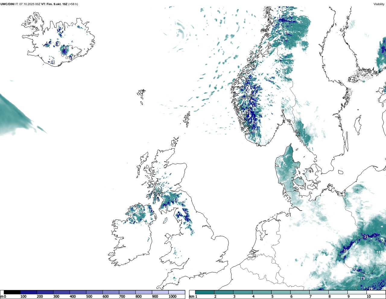Click the '10' tick on kilometer scale
The height and width of the screenshot is (299, 386).
coord(369,297)
